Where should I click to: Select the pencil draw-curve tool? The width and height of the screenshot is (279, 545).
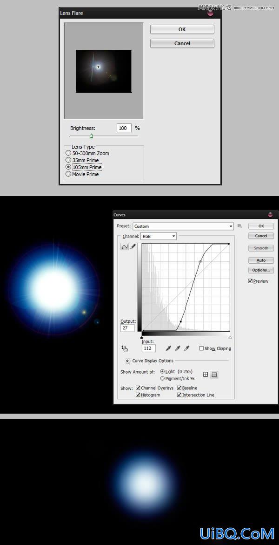(133, 246)
